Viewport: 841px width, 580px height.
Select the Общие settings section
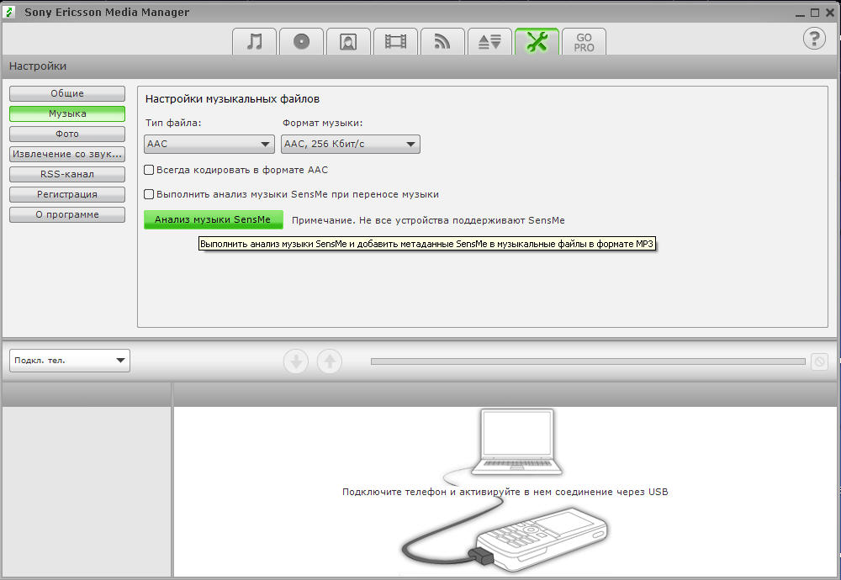point(67,93)
